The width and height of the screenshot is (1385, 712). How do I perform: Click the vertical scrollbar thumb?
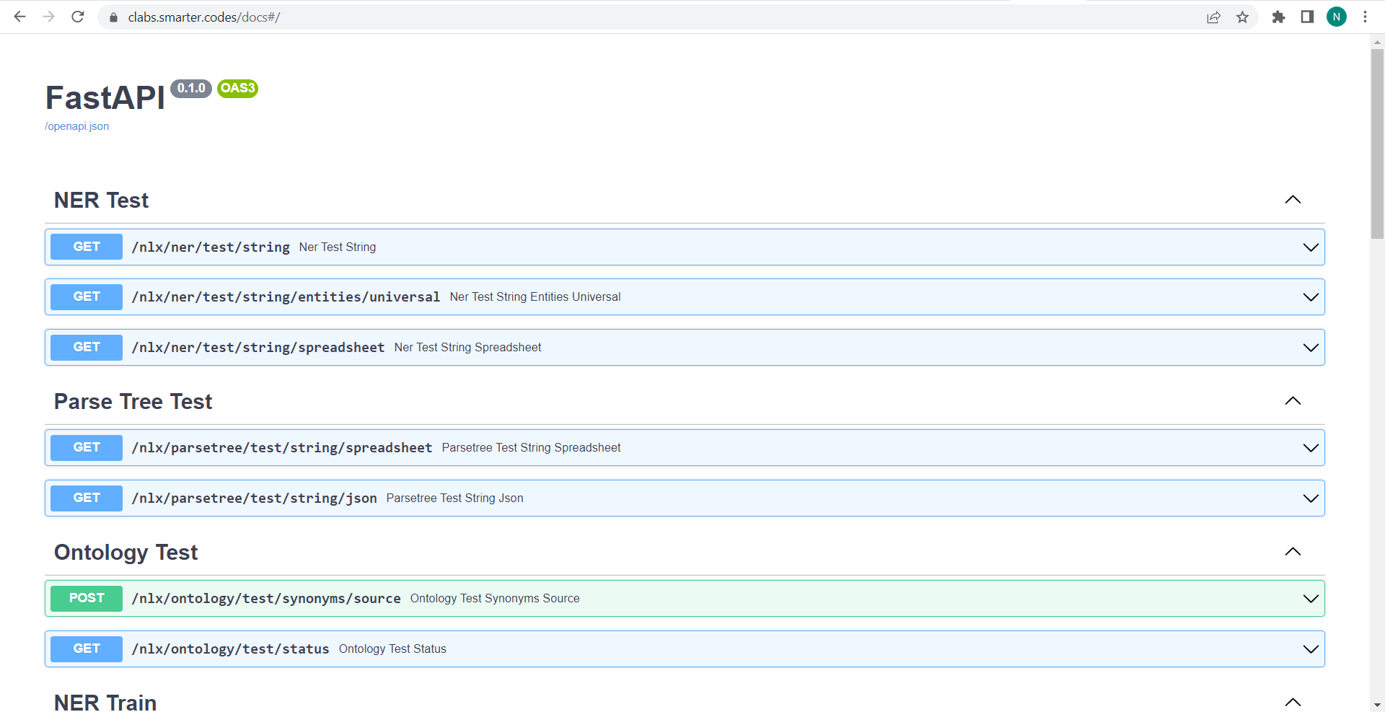point(1377,144)
